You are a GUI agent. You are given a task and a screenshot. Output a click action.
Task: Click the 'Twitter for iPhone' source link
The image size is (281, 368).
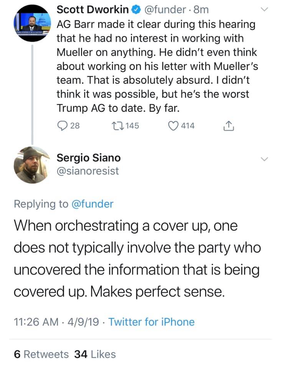[152, 322]
